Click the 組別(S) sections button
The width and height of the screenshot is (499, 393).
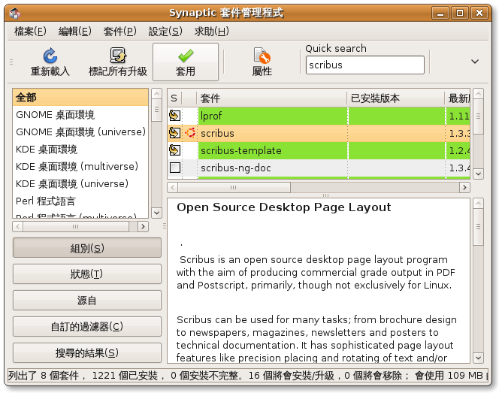(x=87, y=248)
